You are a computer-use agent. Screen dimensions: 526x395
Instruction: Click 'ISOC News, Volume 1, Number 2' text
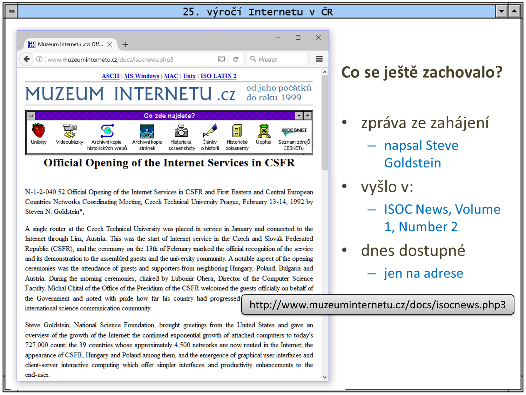point(442,218)
